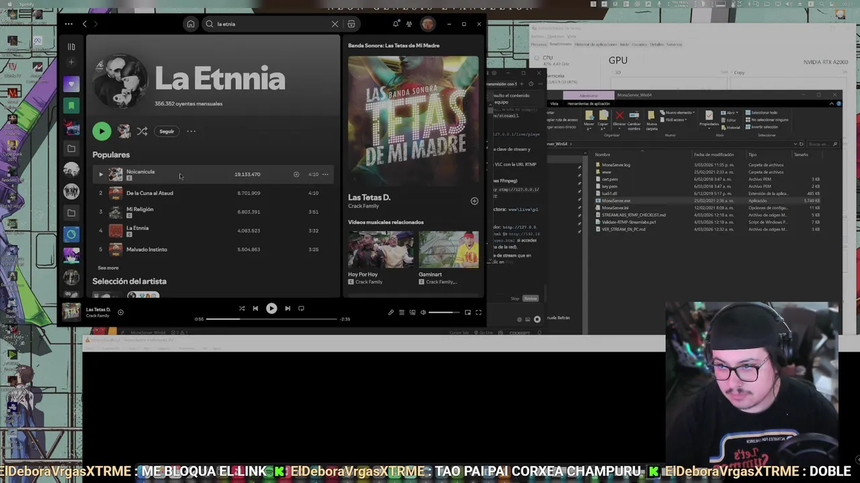Open more options beside Seguir
The width and height of the screenshot is (860, 483).
(191, 131)
